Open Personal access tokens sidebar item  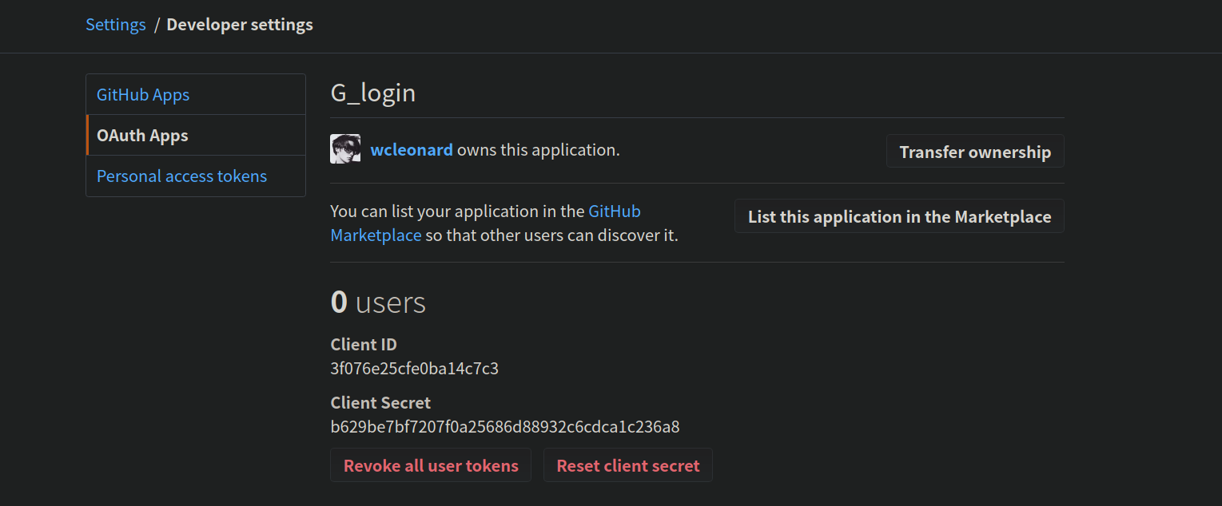196,176
